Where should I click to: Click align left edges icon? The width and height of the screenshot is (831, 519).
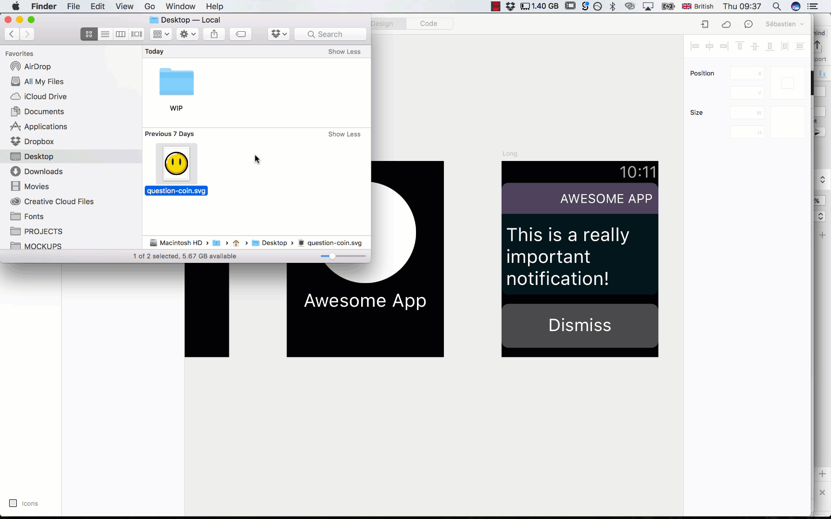click(x=694, y=46)
